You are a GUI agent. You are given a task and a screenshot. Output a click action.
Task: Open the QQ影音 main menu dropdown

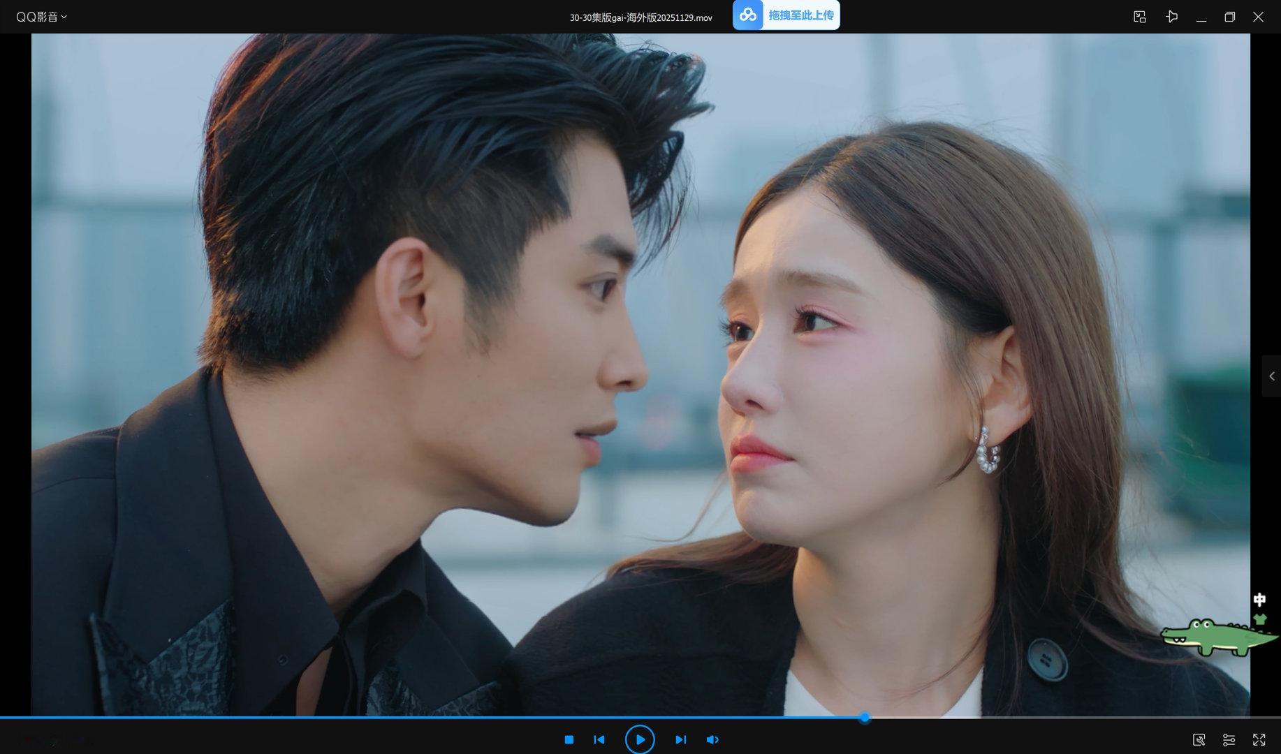(41, 17)
